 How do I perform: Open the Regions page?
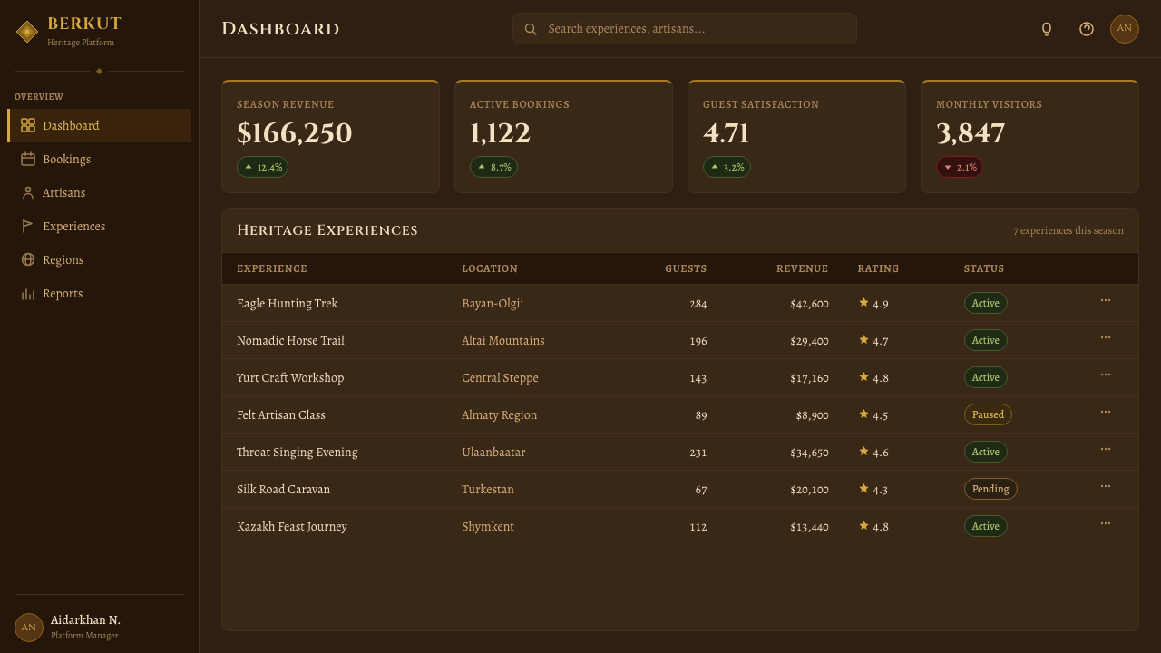(x=100, y=259)
